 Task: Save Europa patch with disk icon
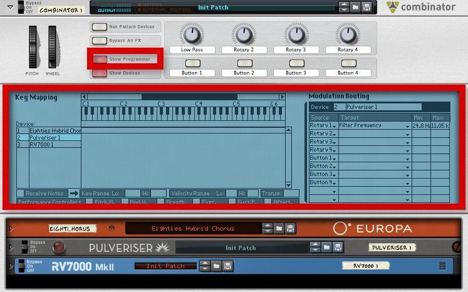point(290,229)
